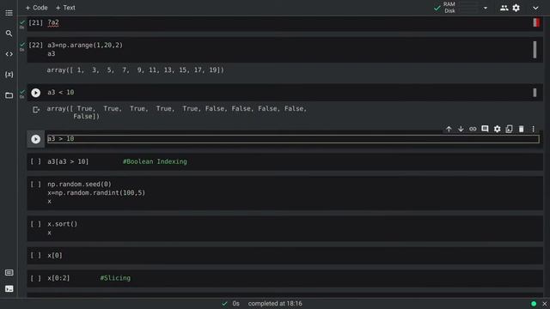Click the x.sort() cell
The image size is (550, 309).
point(284,228)
